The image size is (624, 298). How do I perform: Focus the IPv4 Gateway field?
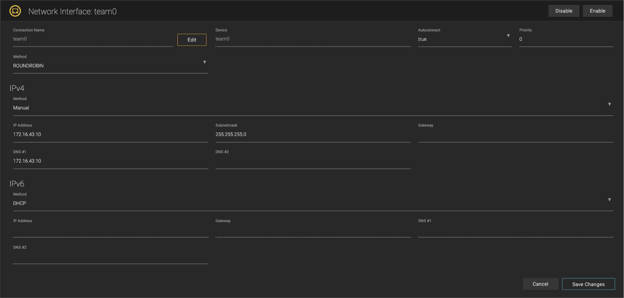tap(515, 135)
